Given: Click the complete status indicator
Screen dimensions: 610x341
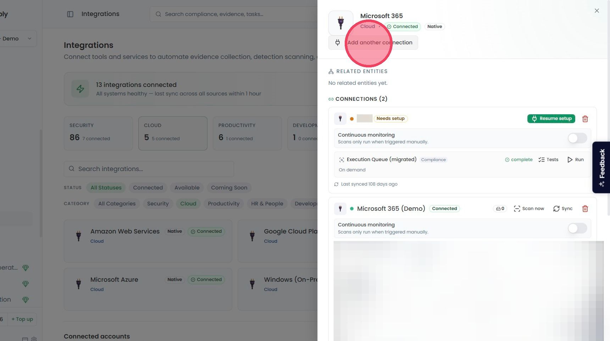Looking at the screenshot, I should pyautogui.click(x=518, y=160).
